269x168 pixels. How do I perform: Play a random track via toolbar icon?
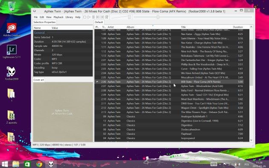point(107,17)
